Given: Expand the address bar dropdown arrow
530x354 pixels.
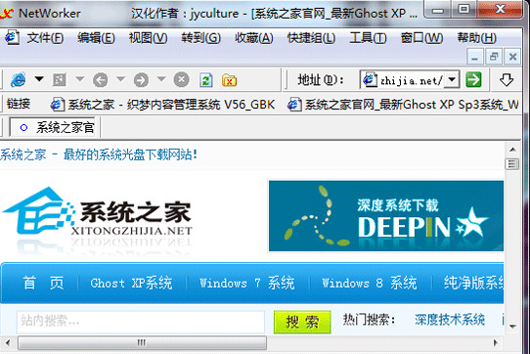Looking at the screenshot, I should tap(452, 80).
